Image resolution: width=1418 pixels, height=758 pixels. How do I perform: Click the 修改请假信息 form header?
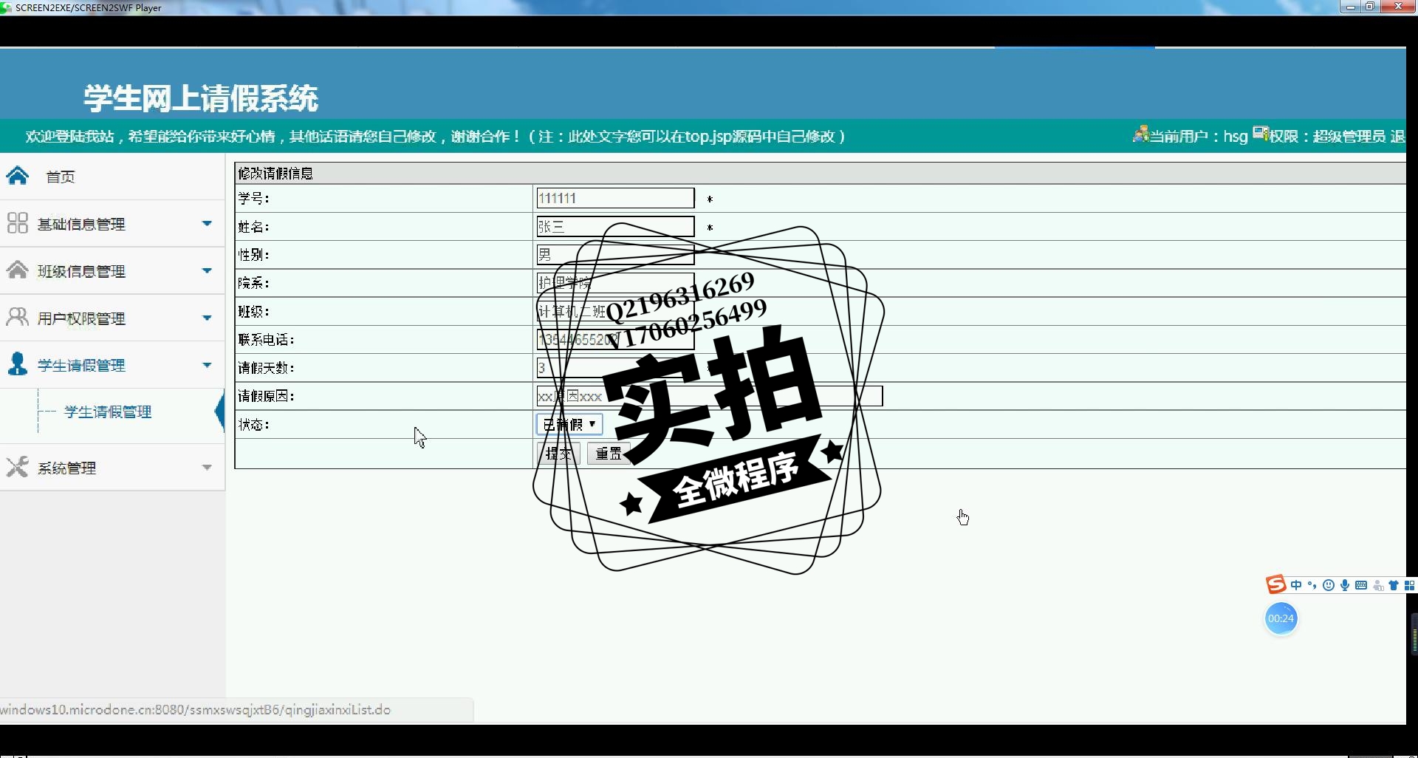pyautogui.click(x=275, y=173)
